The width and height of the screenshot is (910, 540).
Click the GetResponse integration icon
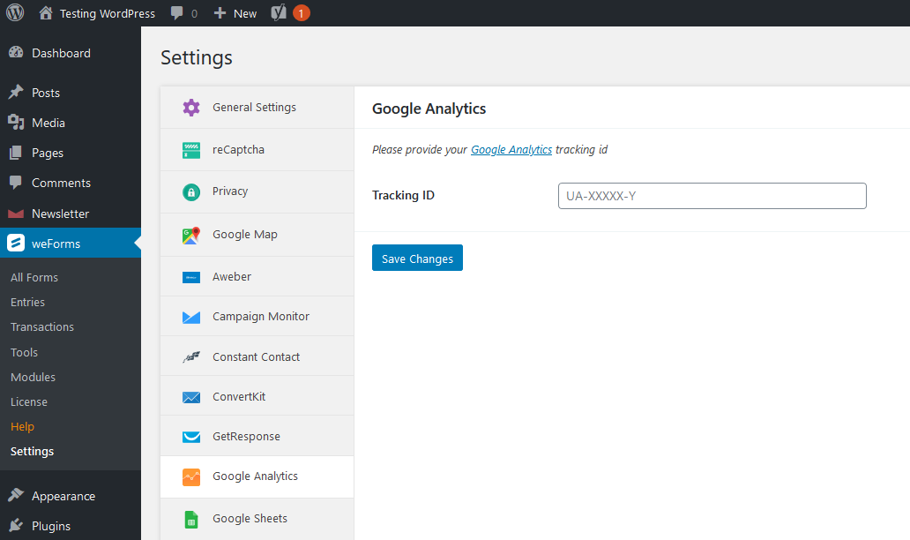coord(191,436)
